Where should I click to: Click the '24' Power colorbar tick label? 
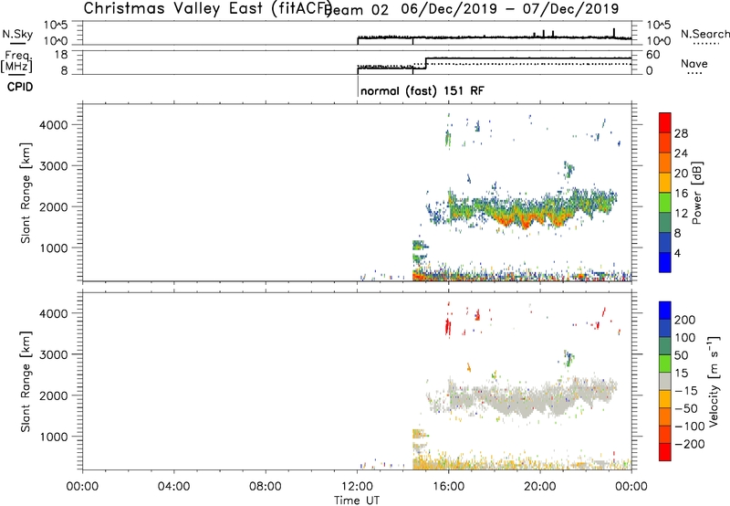pyautogui.click(x=681, y=153)
